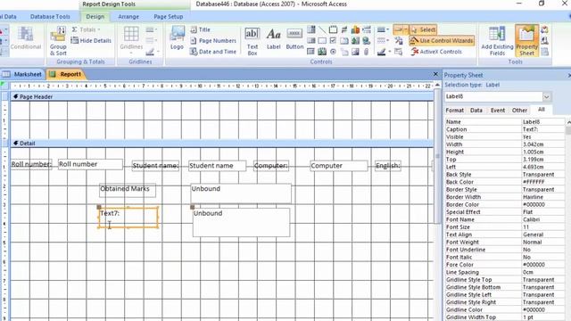Toggle the Property Sheet pane
The height and width of the screenshot is (321, 571).
tap(526, 41)
